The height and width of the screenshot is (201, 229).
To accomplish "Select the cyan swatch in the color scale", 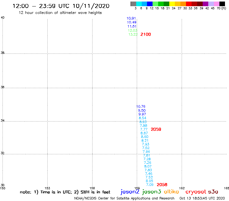I will point(139,4).
